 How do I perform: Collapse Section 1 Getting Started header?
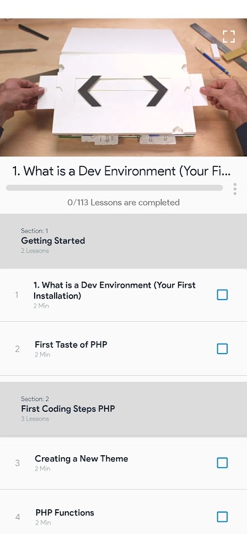point(123,241)
